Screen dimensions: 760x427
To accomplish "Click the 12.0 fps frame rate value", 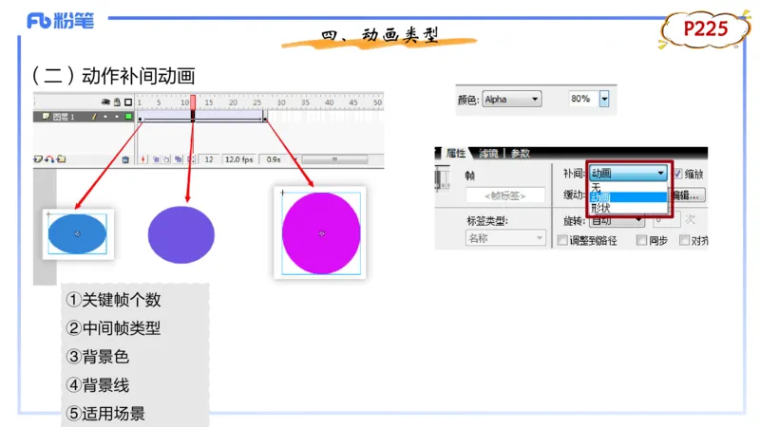I will 238,159.
